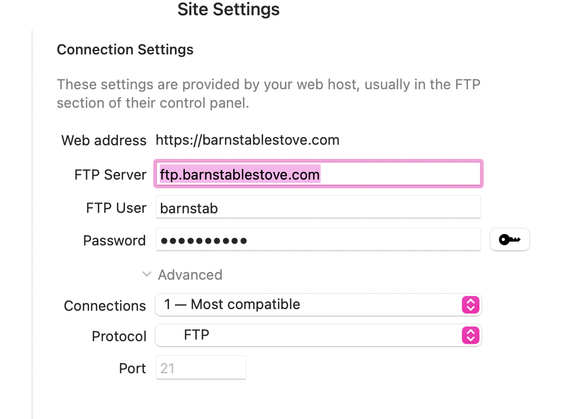562x419 pixels.
Task: Click into the FTP User field
Action: 319,207
